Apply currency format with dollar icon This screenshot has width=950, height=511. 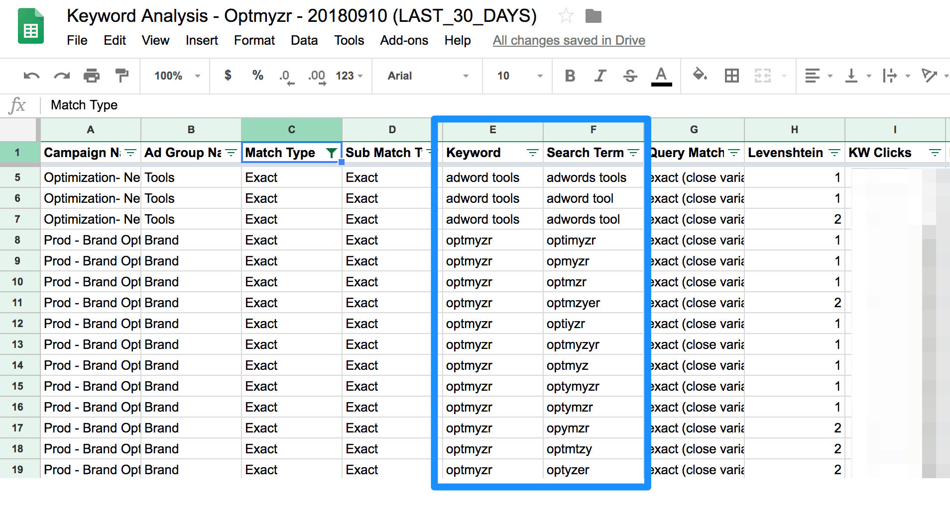228,76
